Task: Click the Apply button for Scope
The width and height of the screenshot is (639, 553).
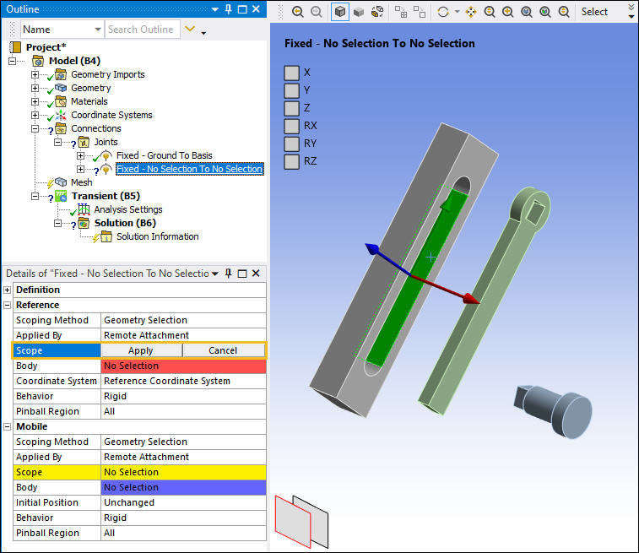Action: click(141, 350)
